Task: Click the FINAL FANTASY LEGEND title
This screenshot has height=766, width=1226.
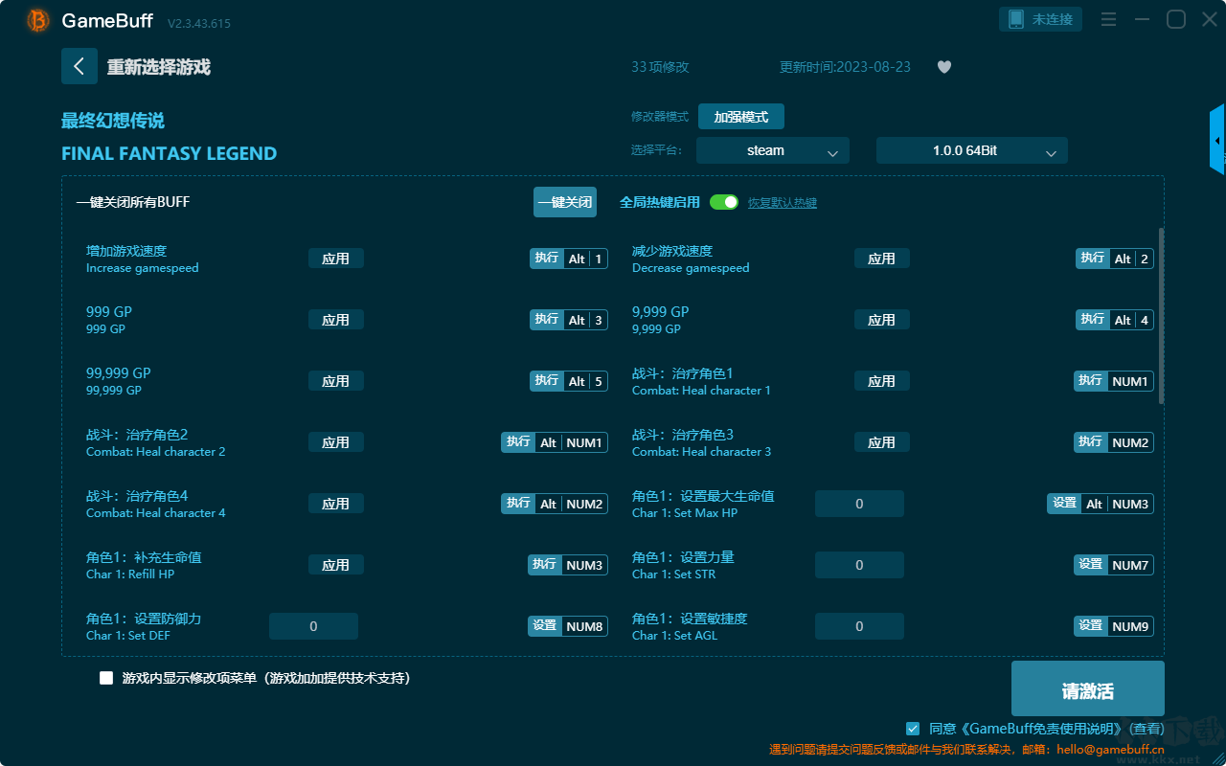Action: click(170, 153)
